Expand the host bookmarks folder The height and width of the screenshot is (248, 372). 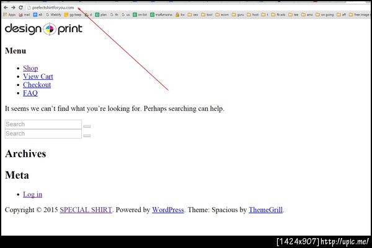pos(253,15)
